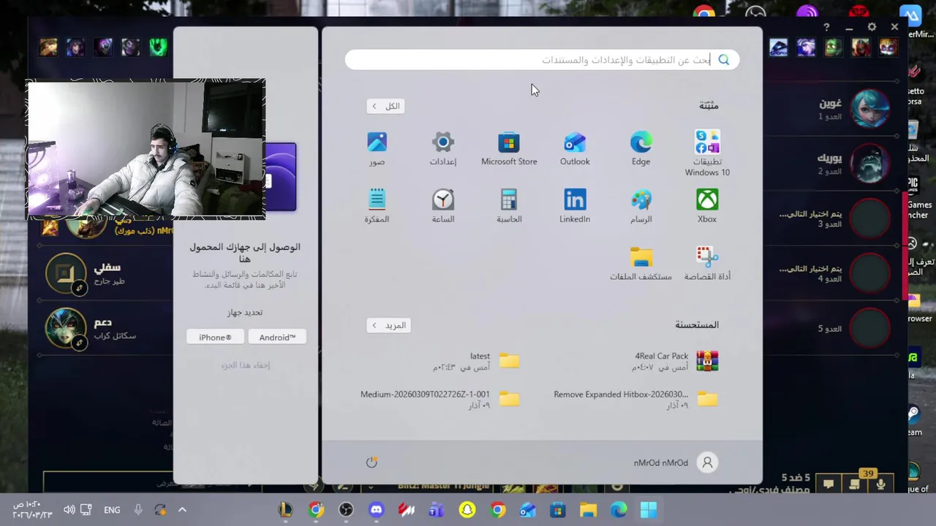Open LinkedIn from the pinned apps

(x=575, y=206)
